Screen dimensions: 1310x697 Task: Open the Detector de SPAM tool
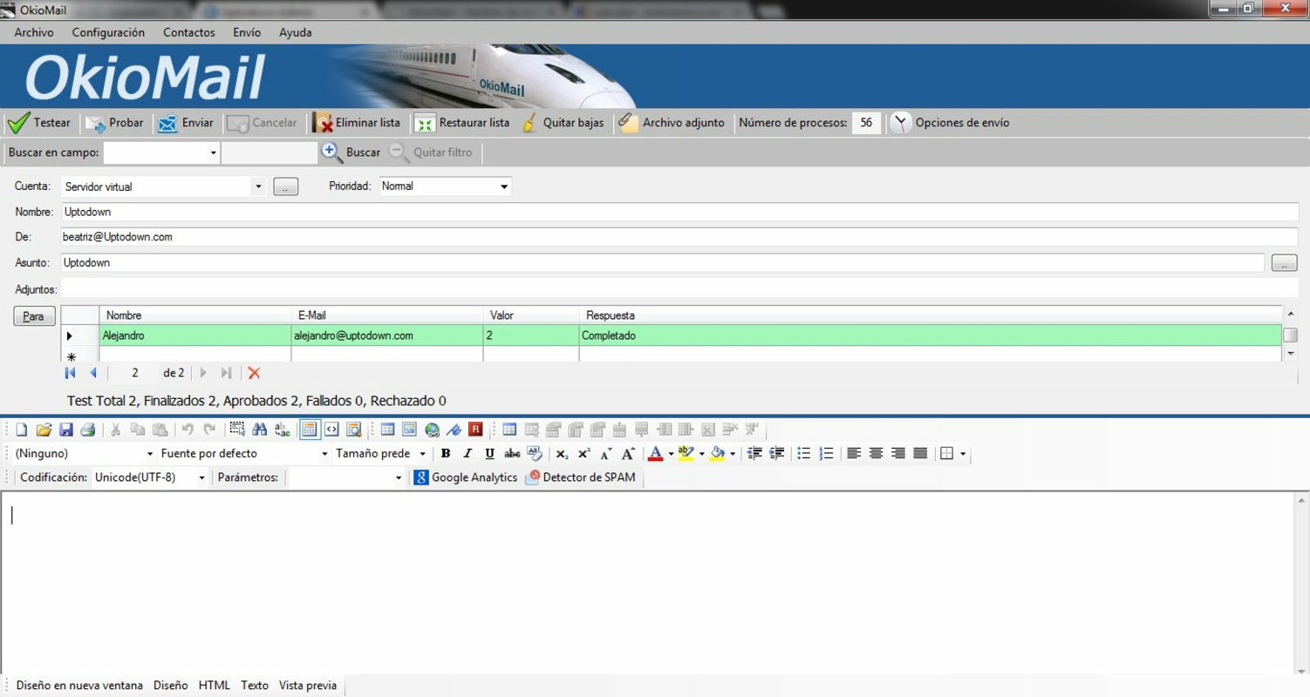coord(581,477)
